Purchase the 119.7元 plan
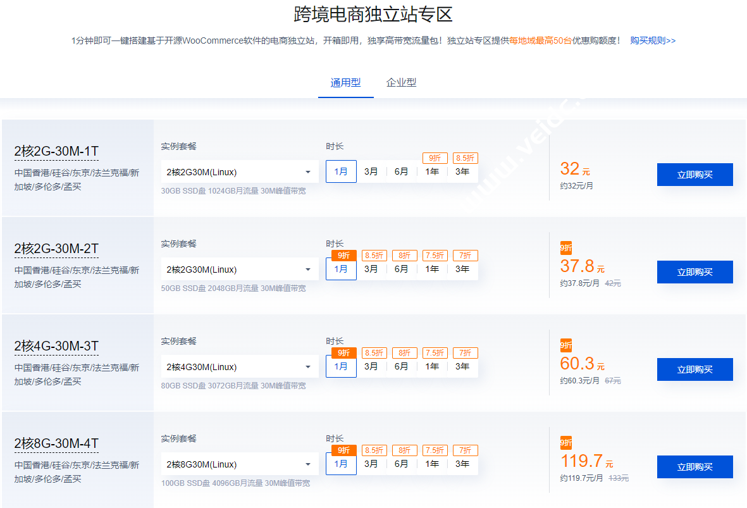The image size is (747, 508). click(695, 467)
